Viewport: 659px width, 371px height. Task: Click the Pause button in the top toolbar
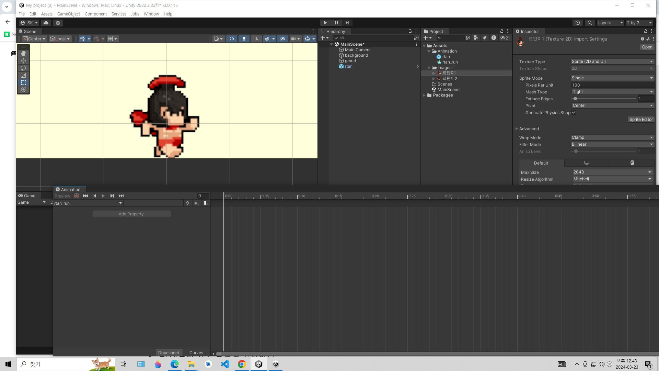[x=336, y=23]
